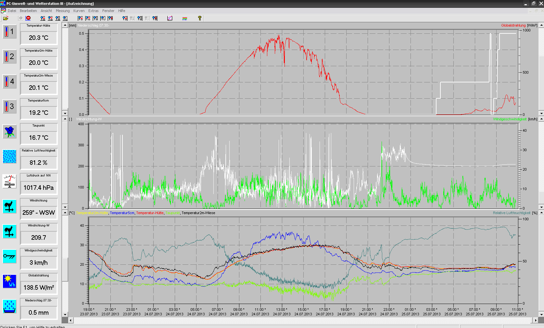Viewport: 544px width, 328px height.
Task: Click the Taupunkt flower icon
Action: pos(10,131)
